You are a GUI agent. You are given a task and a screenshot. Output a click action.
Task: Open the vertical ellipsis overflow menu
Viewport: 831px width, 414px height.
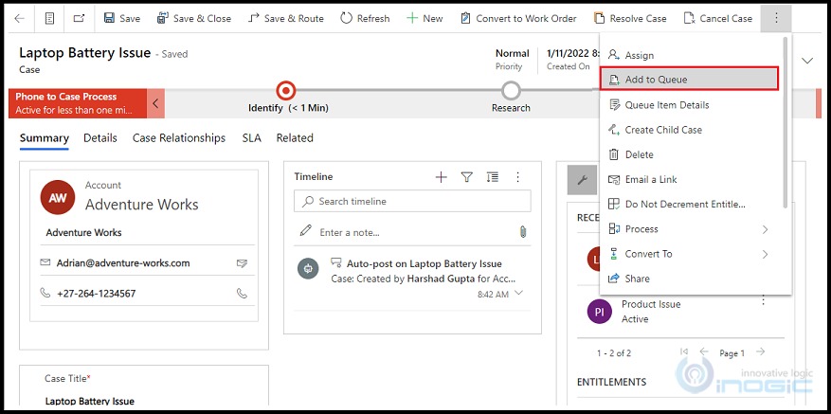pos(776,18)
